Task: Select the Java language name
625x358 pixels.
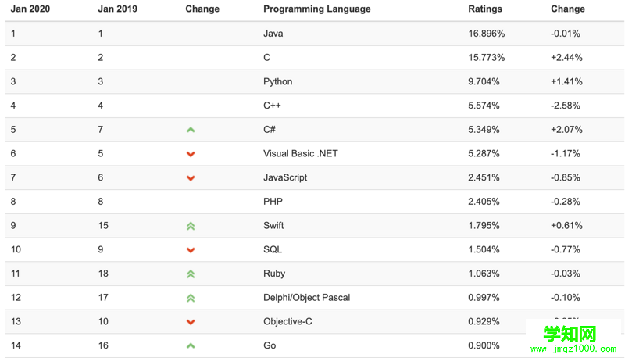Action: click(x=273, y=34)
